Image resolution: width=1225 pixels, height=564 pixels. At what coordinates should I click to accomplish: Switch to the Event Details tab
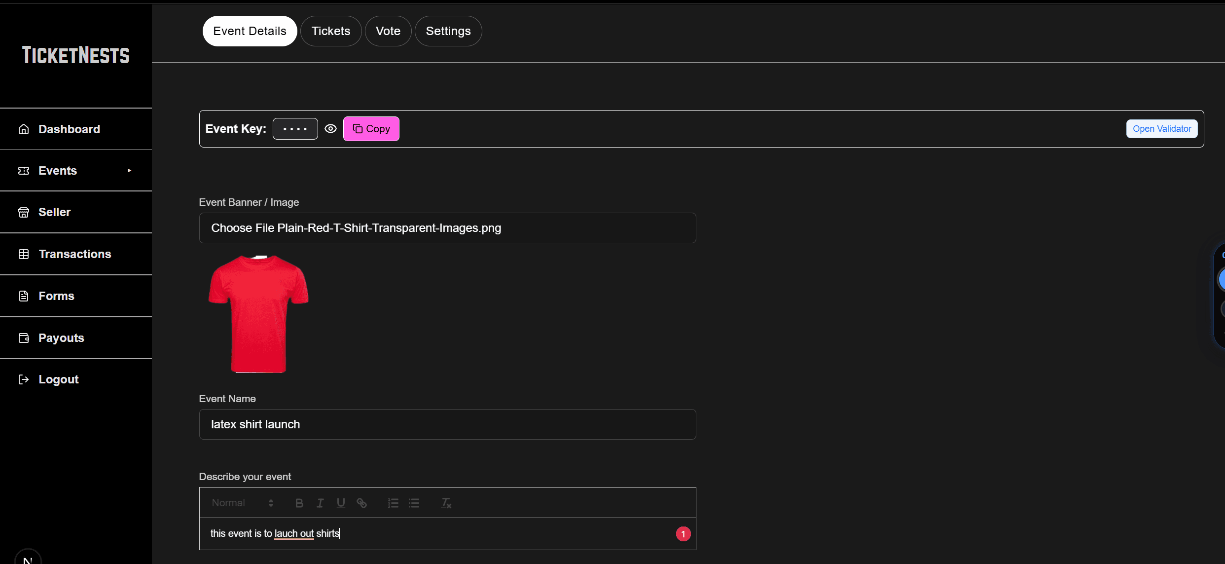(x=250, y=31)
